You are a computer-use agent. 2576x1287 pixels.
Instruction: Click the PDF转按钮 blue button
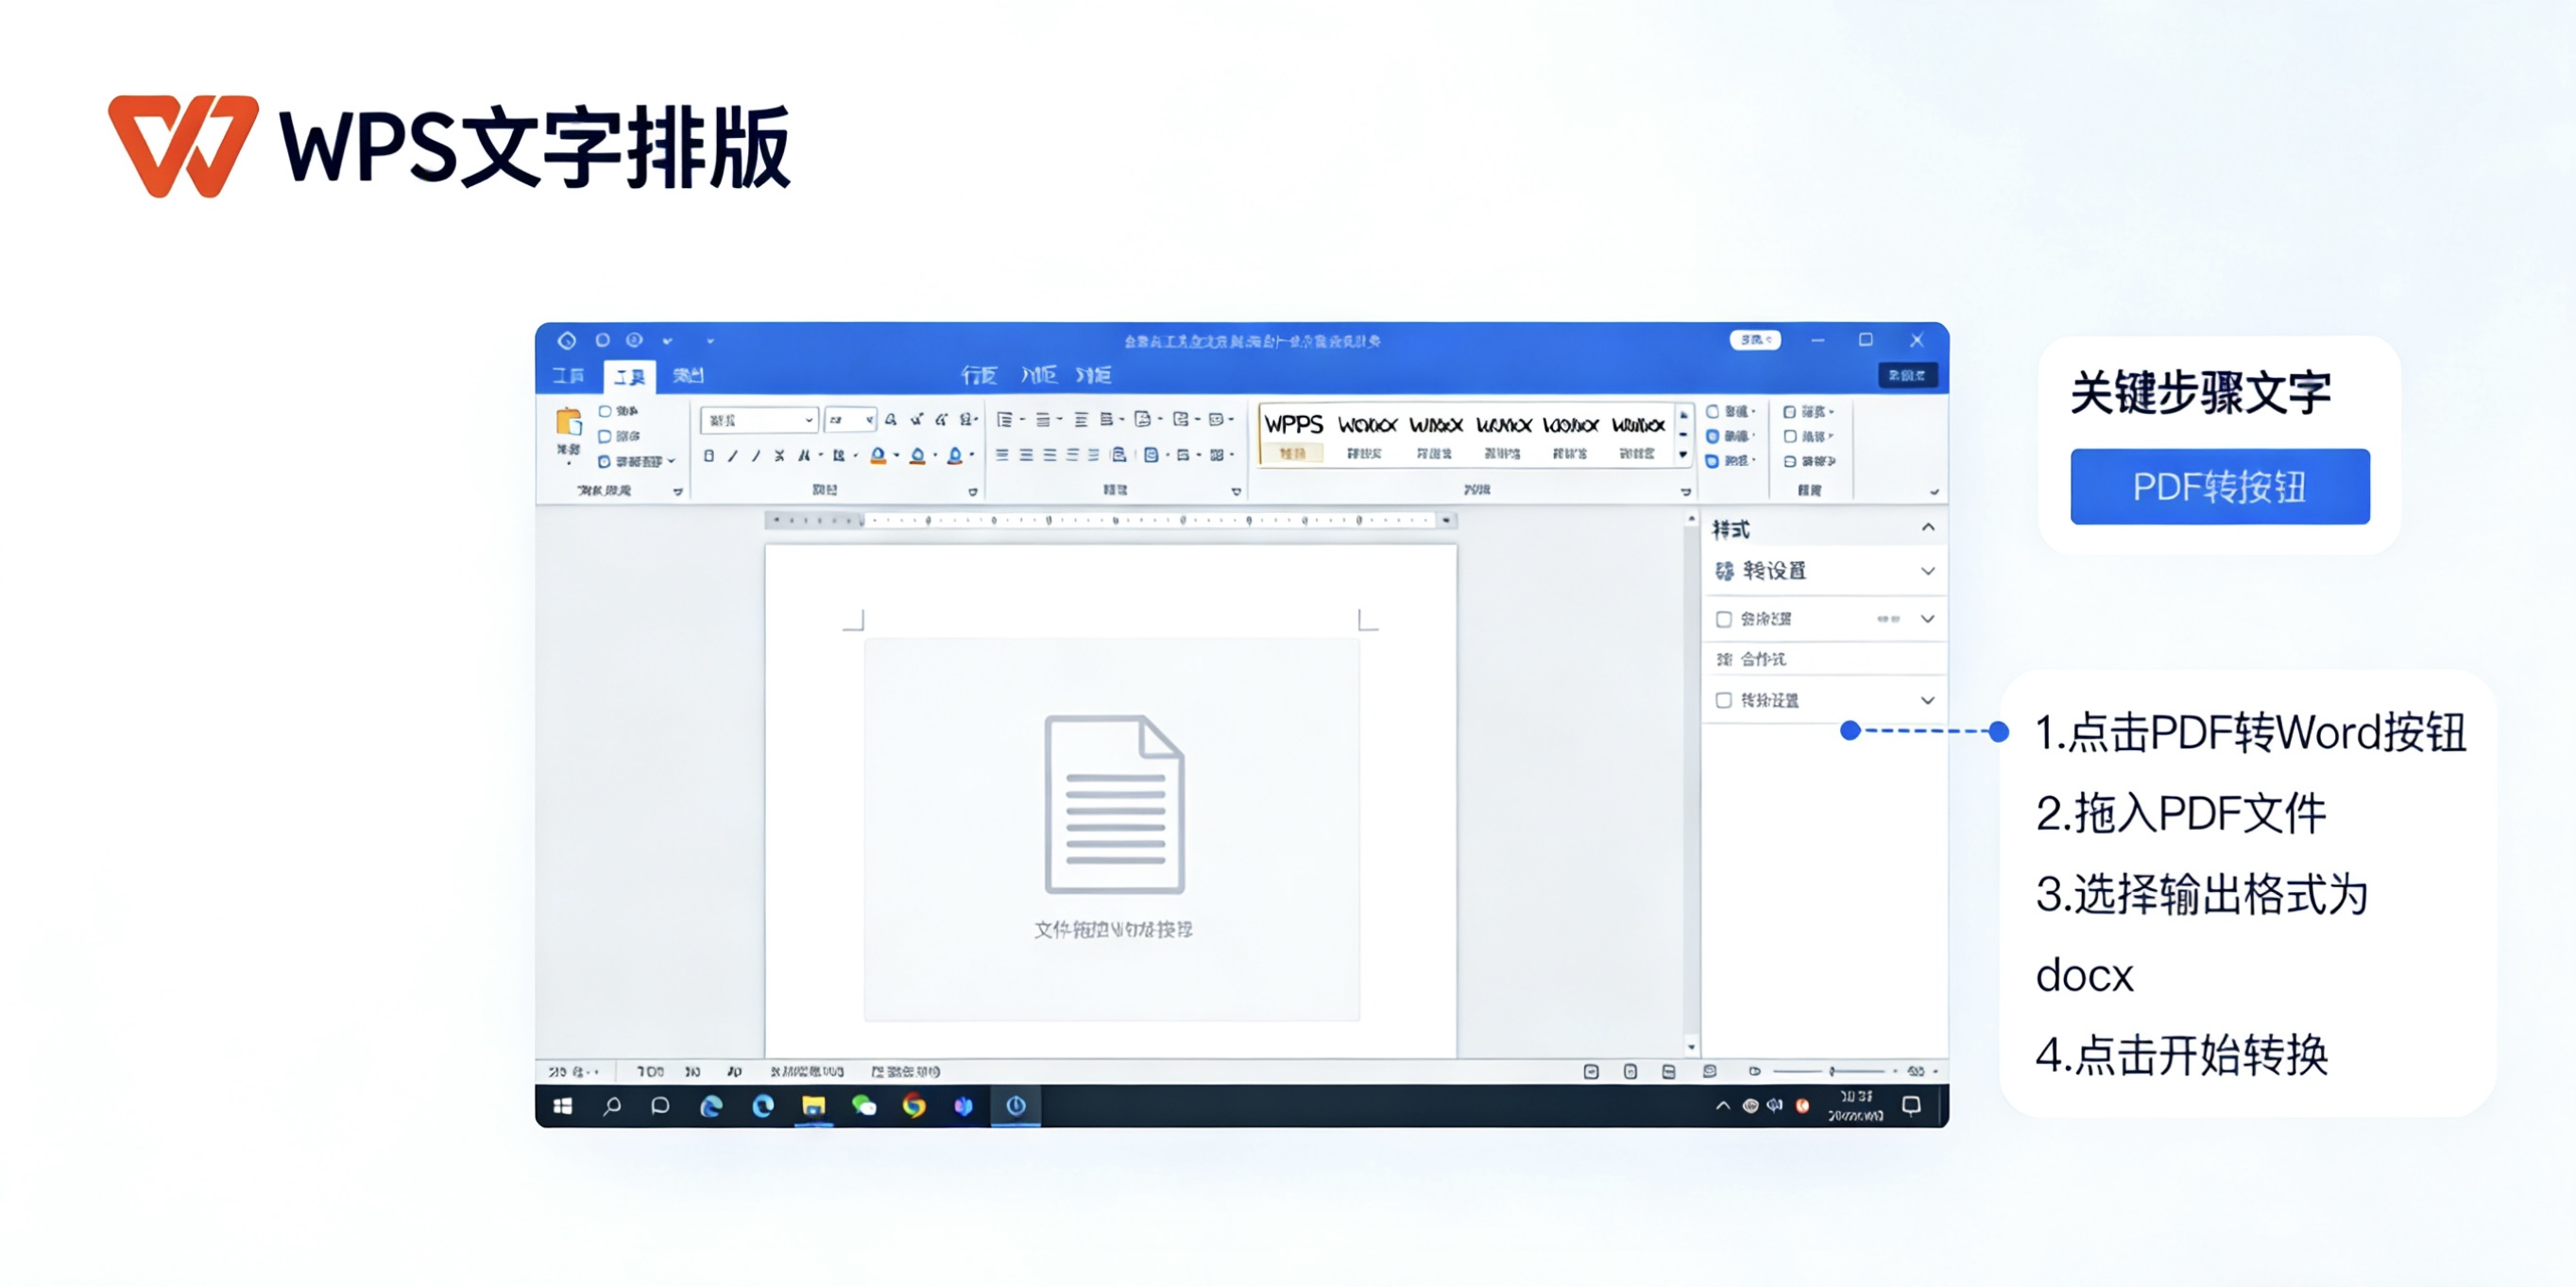tap(2219, 486)
